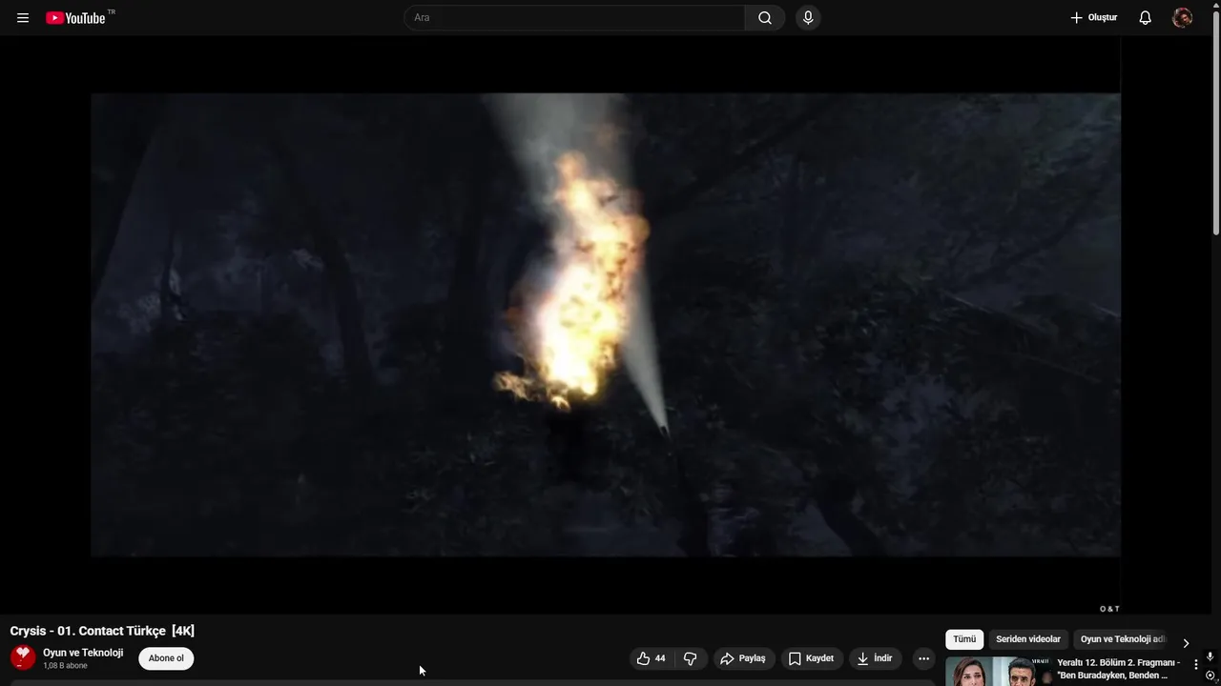1221x686 pixels.
Task: Download the video with İndir
Action: pos(875,658)
